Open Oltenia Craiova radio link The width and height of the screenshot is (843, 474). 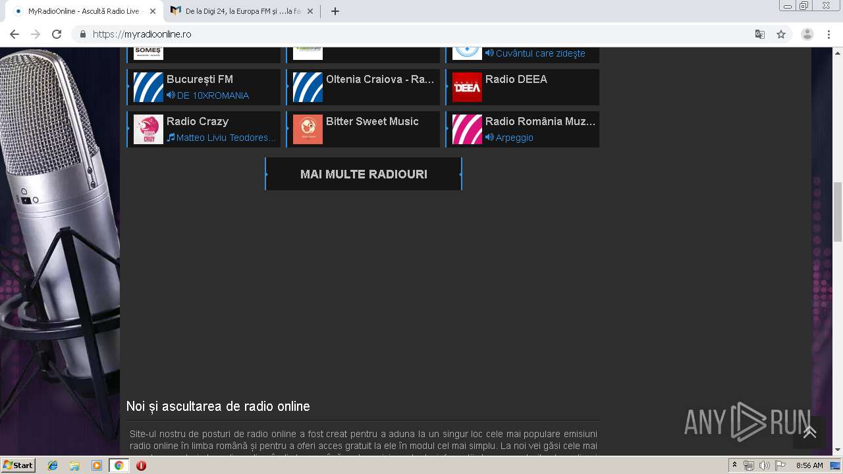click(x=380, y=79)
